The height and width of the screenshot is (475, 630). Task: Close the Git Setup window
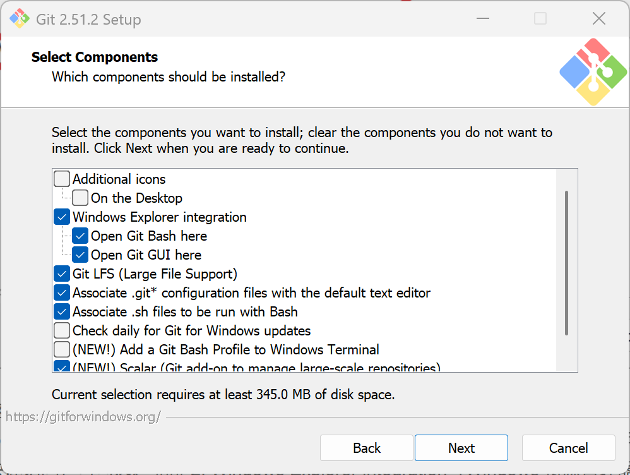click(598, 18)
